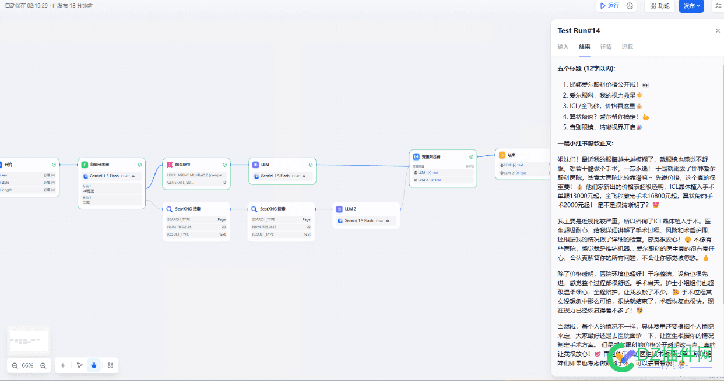Open the Publish dropdown
This screenshot has width=724, height=381.
coord(691,6)
